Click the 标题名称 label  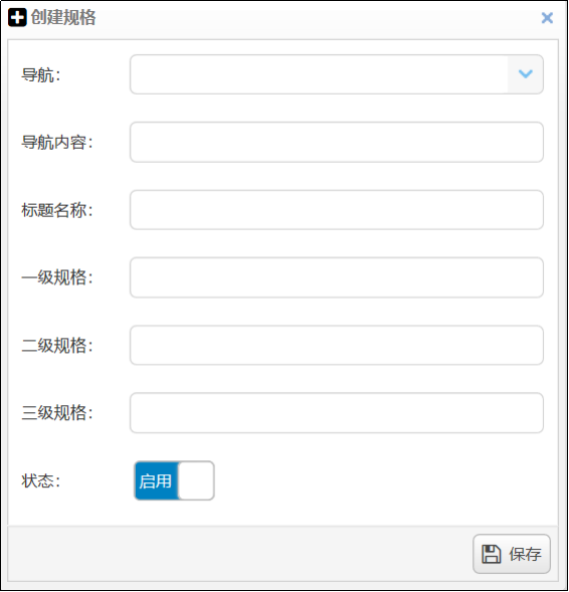click(x=57, y=210)
